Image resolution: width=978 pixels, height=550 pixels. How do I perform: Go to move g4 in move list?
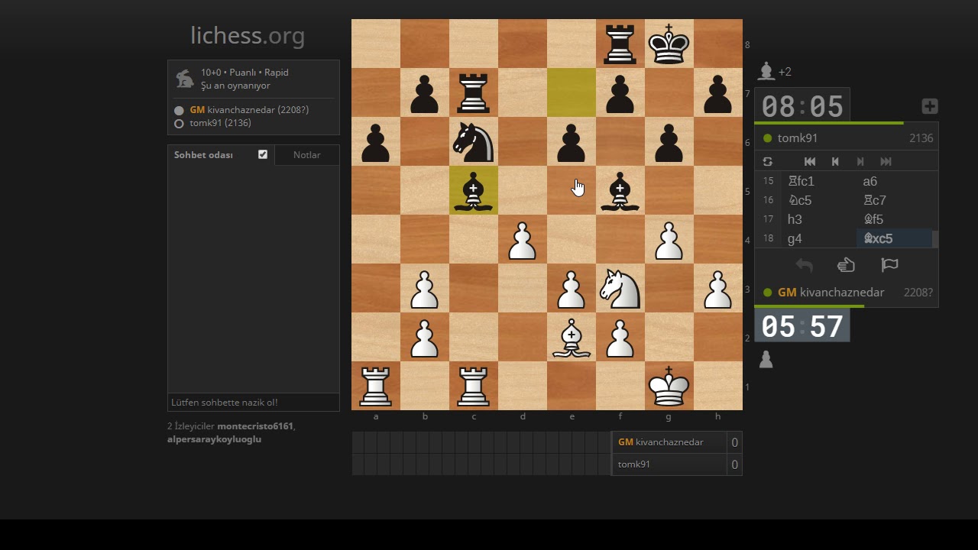818,238
